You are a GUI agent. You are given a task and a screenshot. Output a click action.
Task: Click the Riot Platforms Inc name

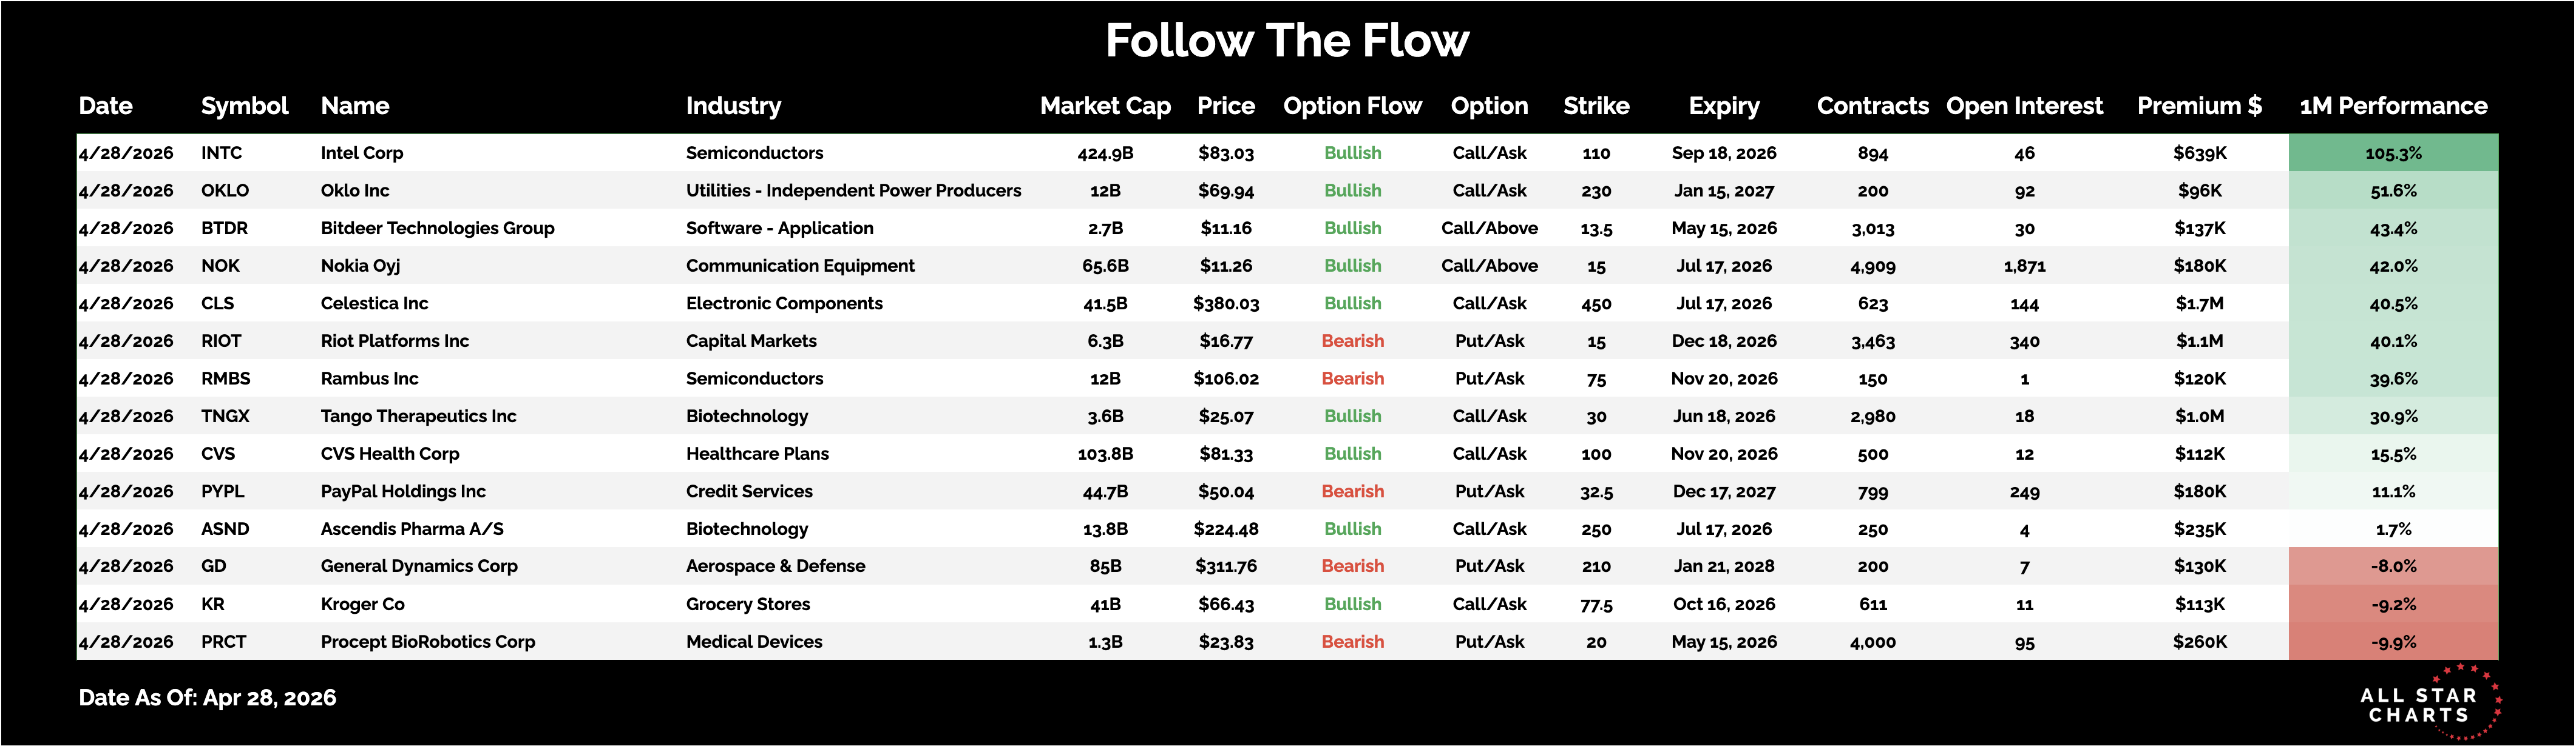394,340
